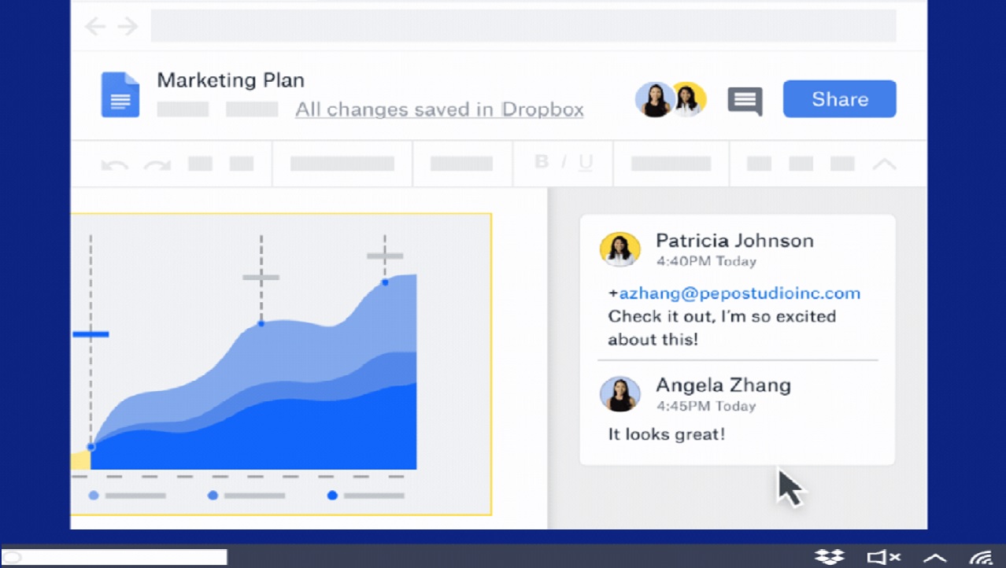Toggle italic formatting
The image size is (1006, 568).
[x=564, y=162]
